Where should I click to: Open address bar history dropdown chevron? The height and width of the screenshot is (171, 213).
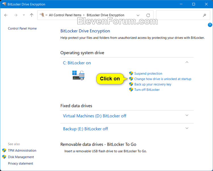(138, 15)
